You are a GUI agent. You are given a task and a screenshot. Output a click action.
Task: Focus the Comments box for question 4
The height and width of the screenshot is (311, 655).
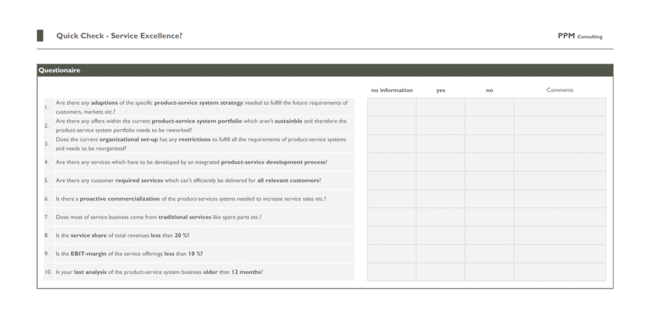(x=559, y=162)
